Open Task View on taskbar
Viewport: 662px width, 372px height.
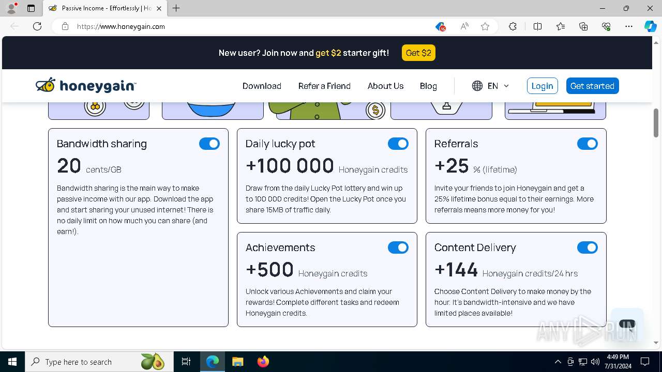(186, 362)
